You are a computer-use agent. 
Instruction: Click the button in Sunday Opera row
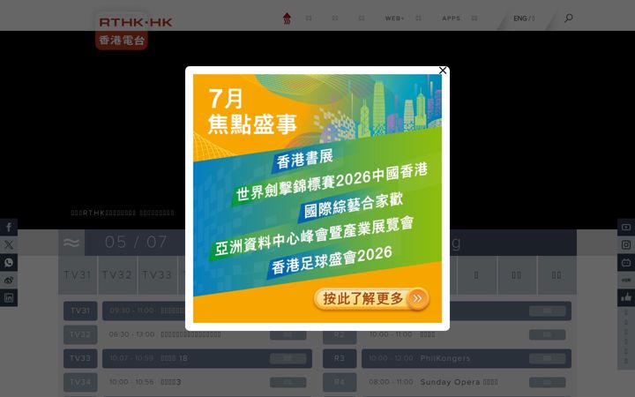click(x=547, y=382)
